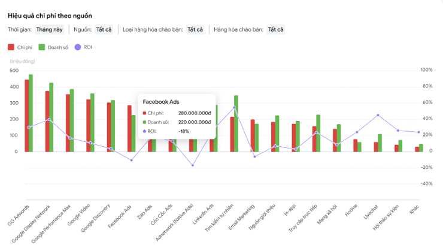
Task: Click ROI point for Livechat
Action: pos(378,115)
